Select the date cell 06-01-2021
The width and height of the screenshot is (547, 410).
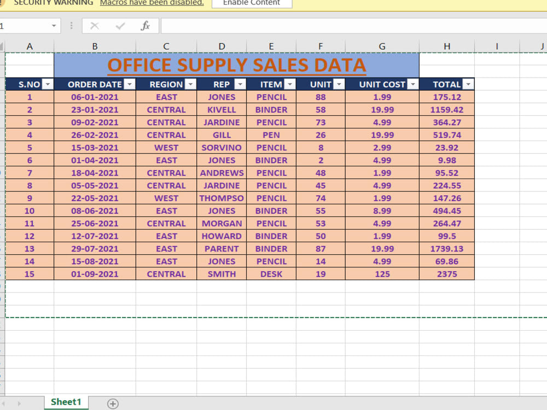95,97
